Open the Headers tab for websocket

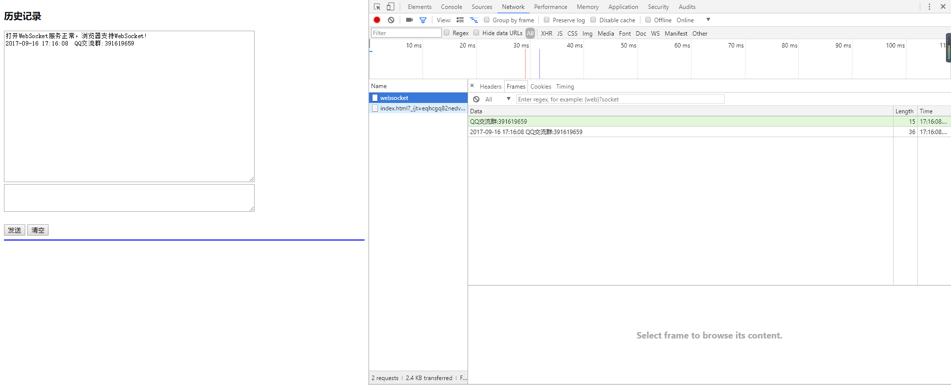click(x=490, y=87)
